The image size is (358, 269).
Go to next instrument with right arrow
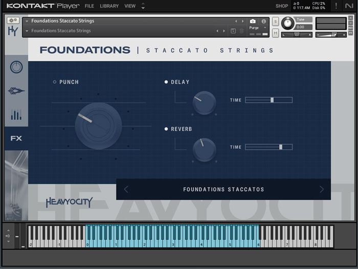[242, 22]
